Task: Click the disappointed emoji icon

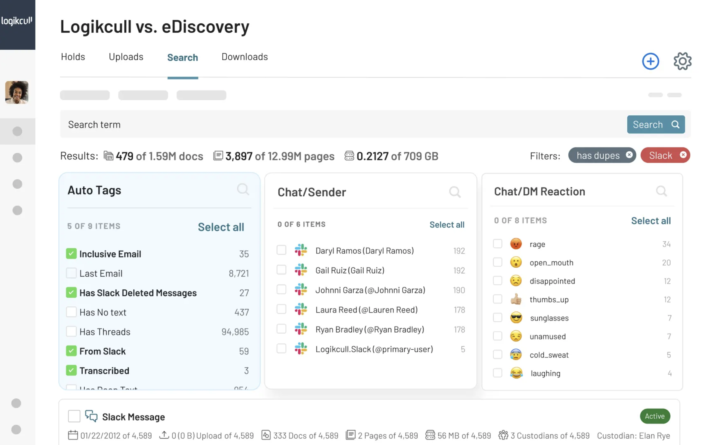Action: click(x=516, y=281)
